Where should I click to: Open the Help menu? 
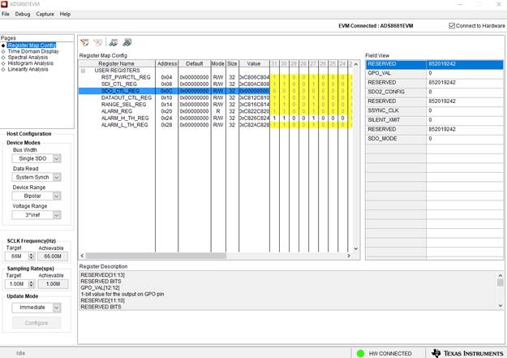65,15
